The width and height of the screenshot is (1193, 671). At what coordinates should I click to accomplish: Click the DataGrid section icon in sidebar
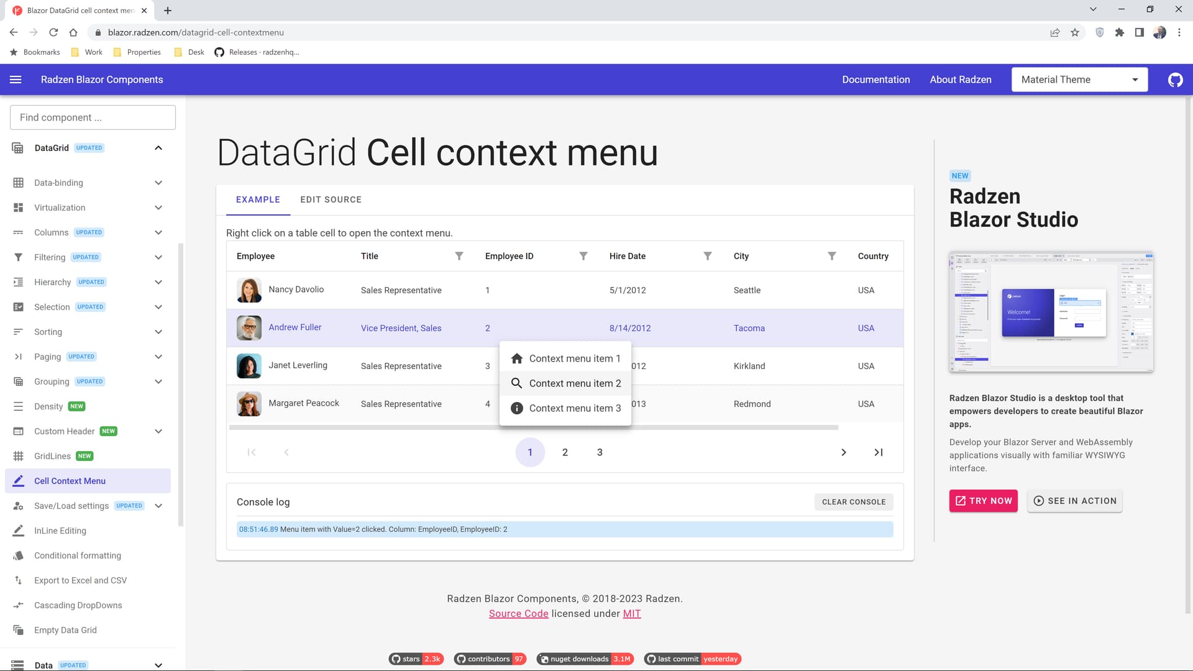[x=17, y=148]
